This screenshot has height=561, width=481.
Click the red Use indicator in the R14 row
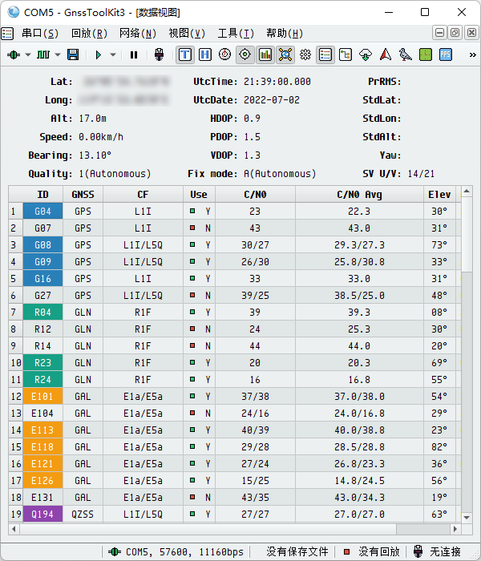192,345
